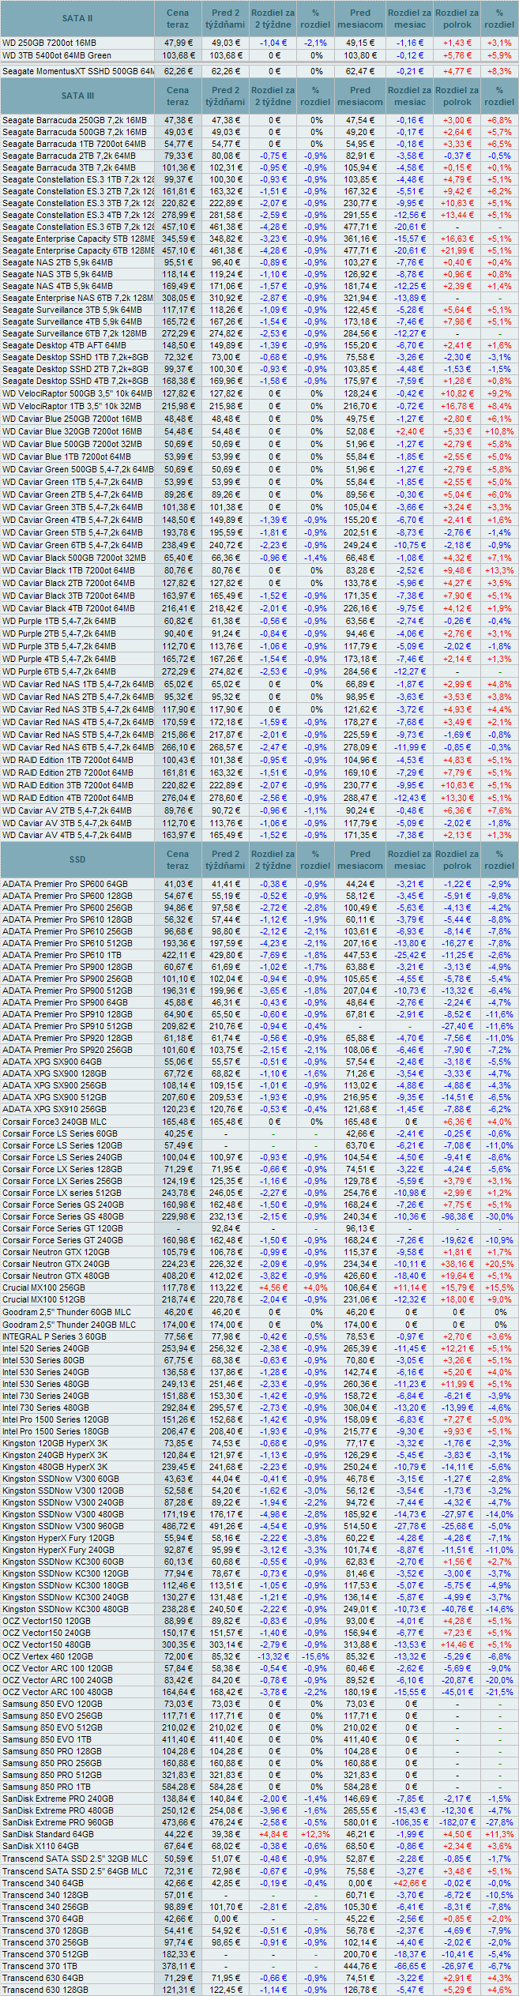Click 'Corsair Force LS Series 60GB'
Image resolution: width=519 pixels, height=1996 pixels.
[x=60, y=1133]
